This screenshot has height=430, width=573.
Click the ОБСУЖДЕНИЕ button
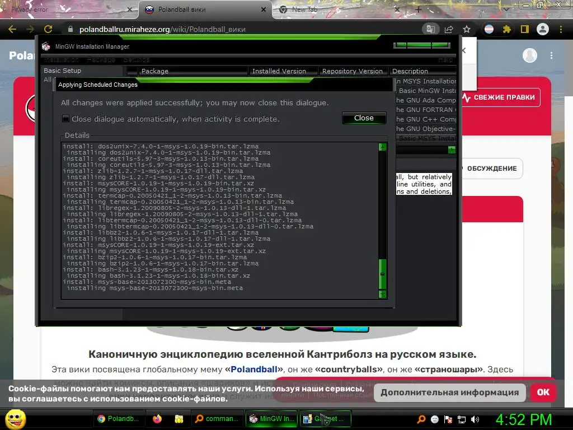coord(491,168)
